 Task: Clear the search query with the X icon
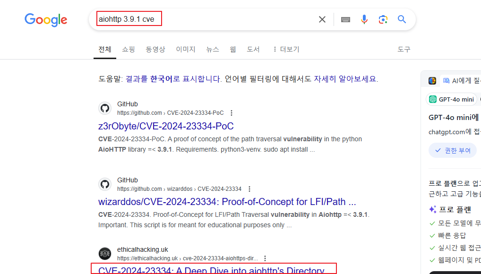[x=322, y=19]
